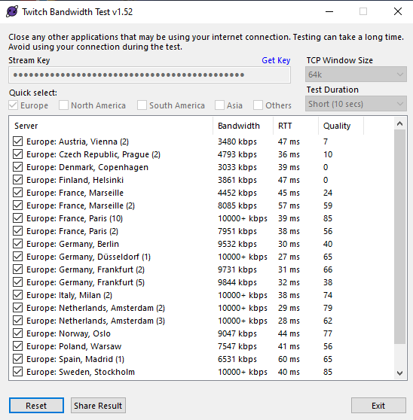Screen dimensions: 413x420
Task: Minimize the Bandwidth Test window
Action: tap(329, 11)
